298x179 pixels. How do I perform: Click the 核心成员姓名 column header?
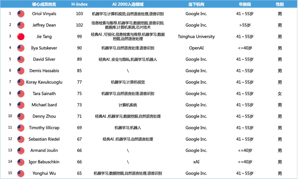[44, 4]
